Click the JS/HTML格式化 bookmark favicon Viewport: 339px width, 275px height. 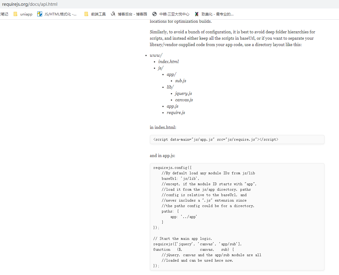(39, 14)
